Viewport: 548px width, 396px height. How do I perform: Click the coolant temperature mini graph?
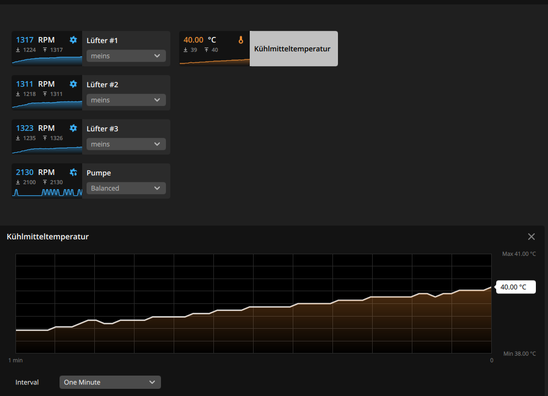214,62
